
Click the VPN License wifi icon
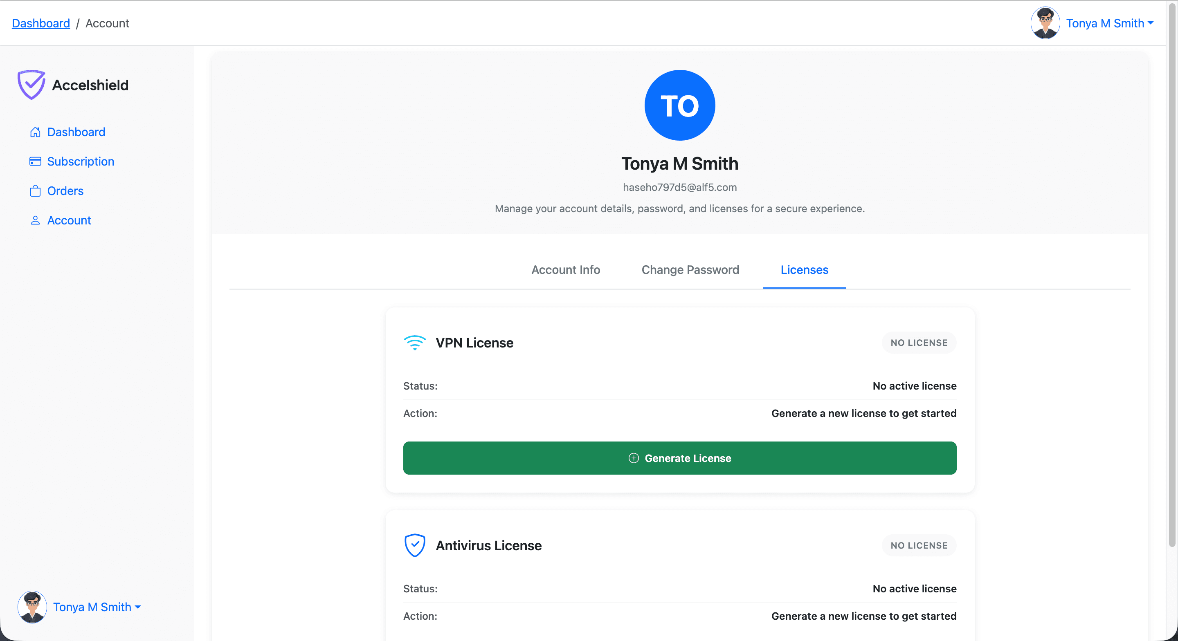(x=415, y=343)
